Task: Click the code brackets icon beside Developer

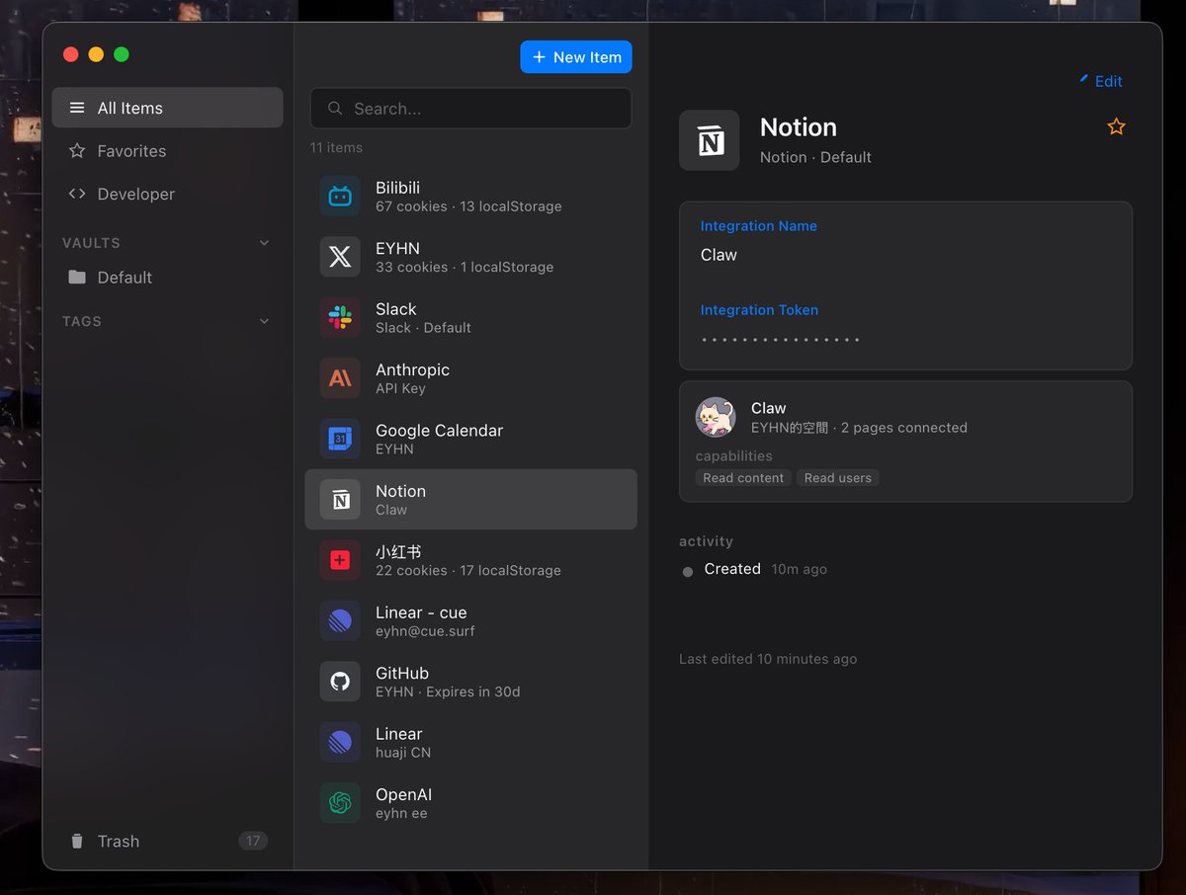Action: [77, 194]
